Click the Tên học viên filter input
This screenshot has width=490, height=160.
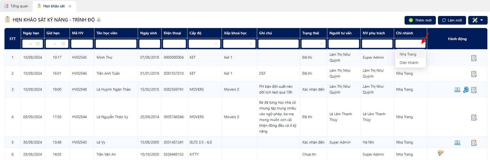116,44
